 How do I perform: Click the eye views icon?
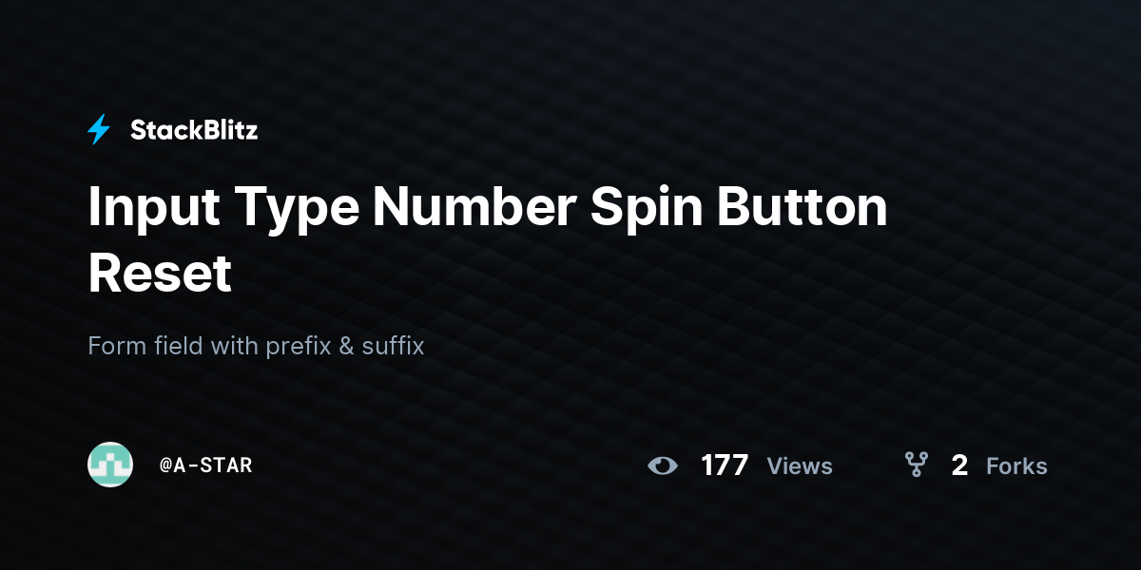pyautogui.click(x=663, y=465)
